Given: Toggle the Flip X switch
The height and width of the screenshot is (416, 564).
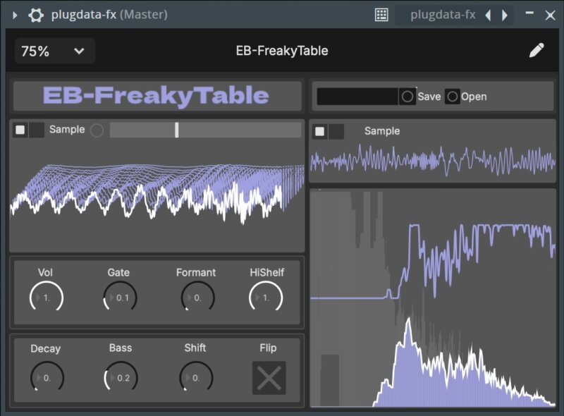Looking at the screenshot, I should pos(269,378).
